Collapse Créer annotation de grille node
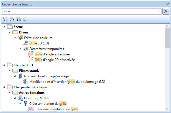The image size is (171, 113). [x=20, y=103]
